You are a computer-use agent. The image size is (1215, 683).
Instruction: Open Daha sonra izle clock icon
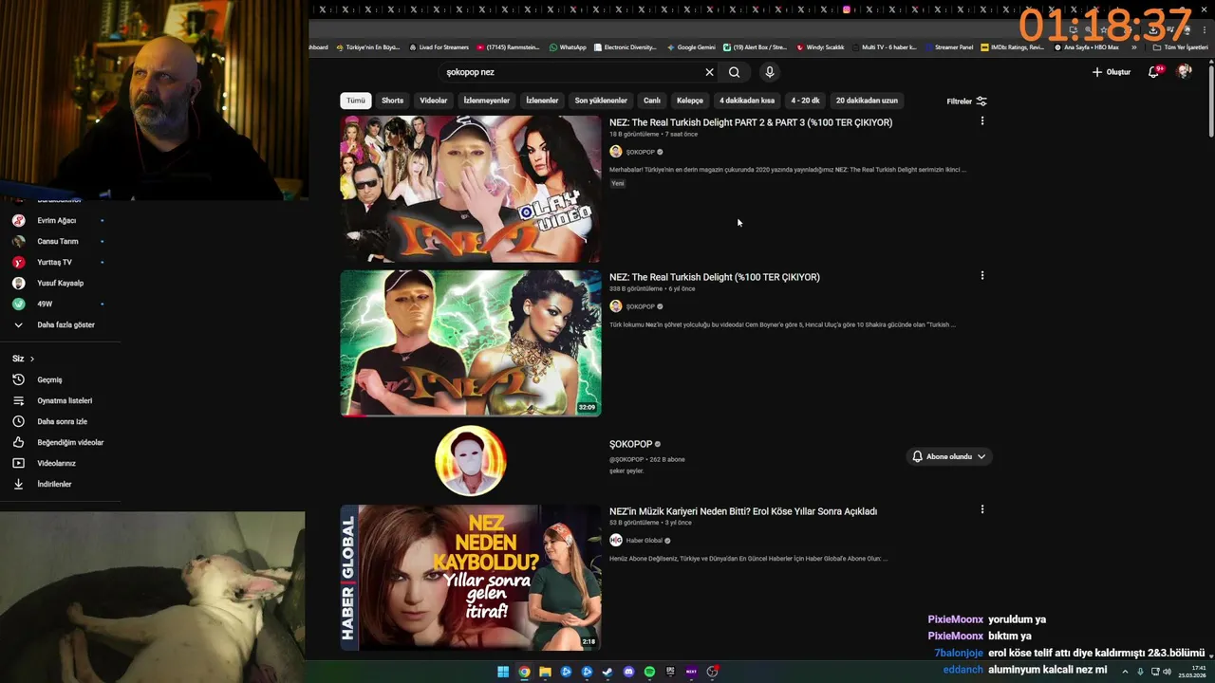[x=18, y=421]
